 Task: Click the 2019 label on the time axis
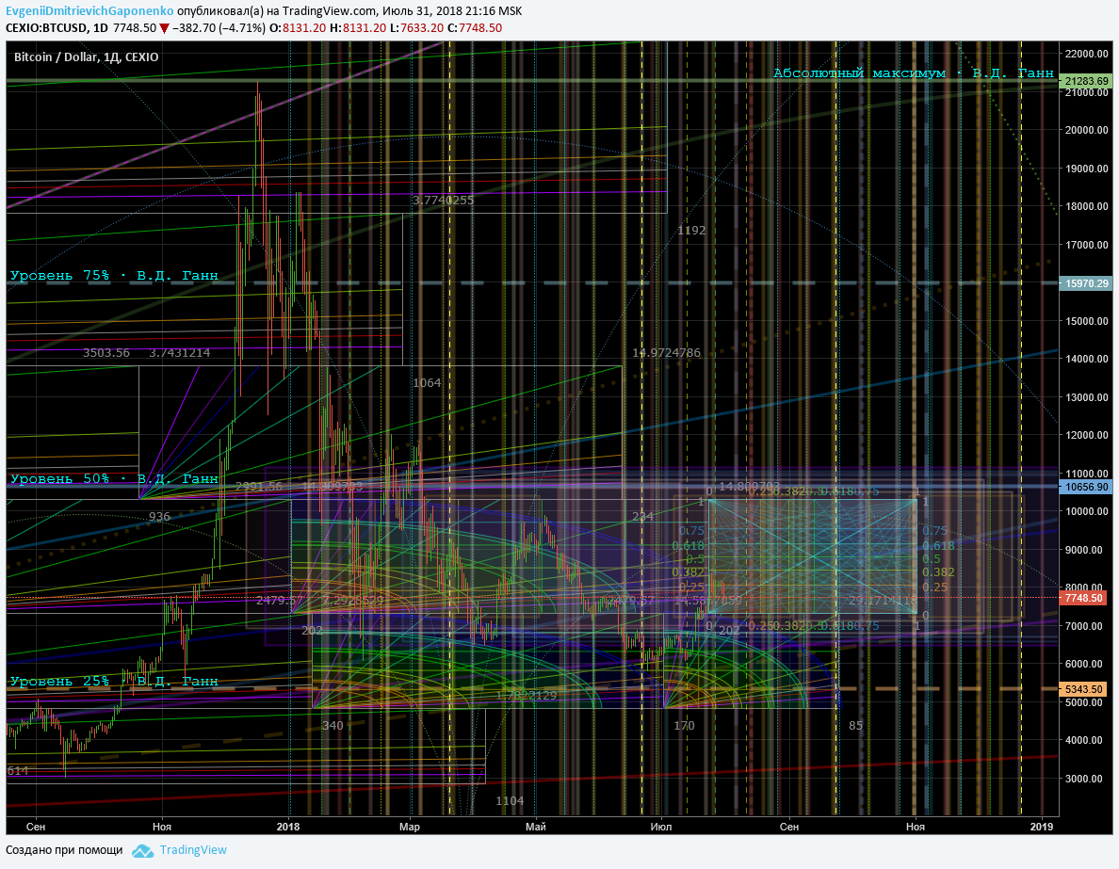tap(1042, 827)
